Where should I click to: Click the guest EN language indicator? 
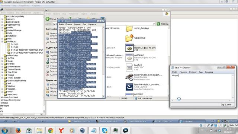point(212,121)
